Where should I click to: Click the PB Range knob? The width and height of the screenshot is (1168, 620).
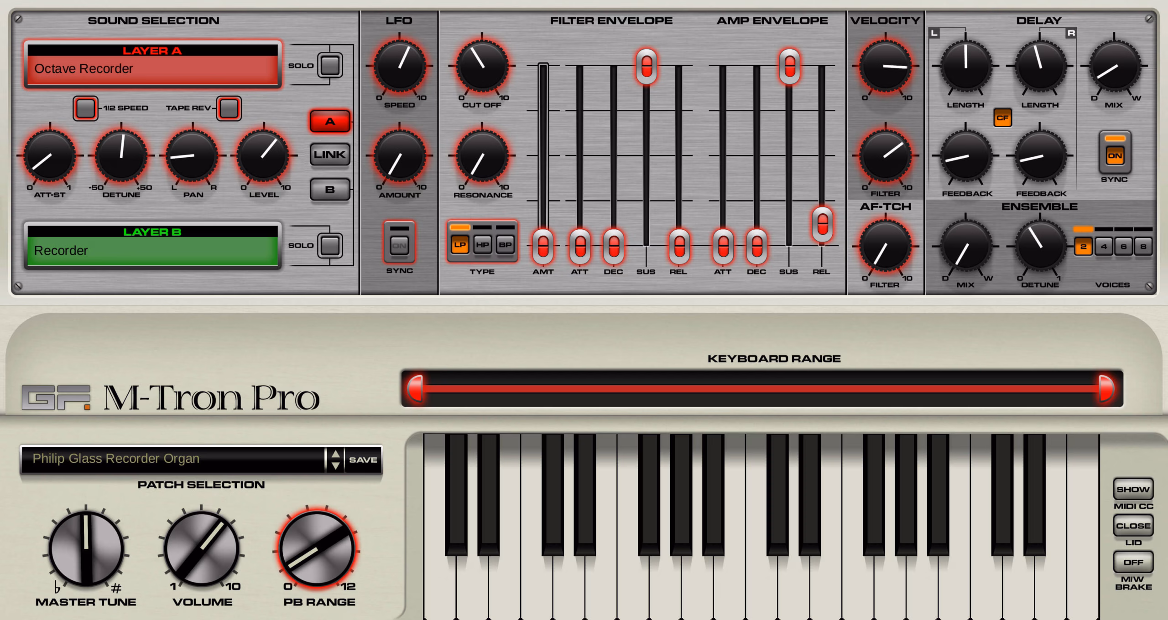tap(318, 548)
